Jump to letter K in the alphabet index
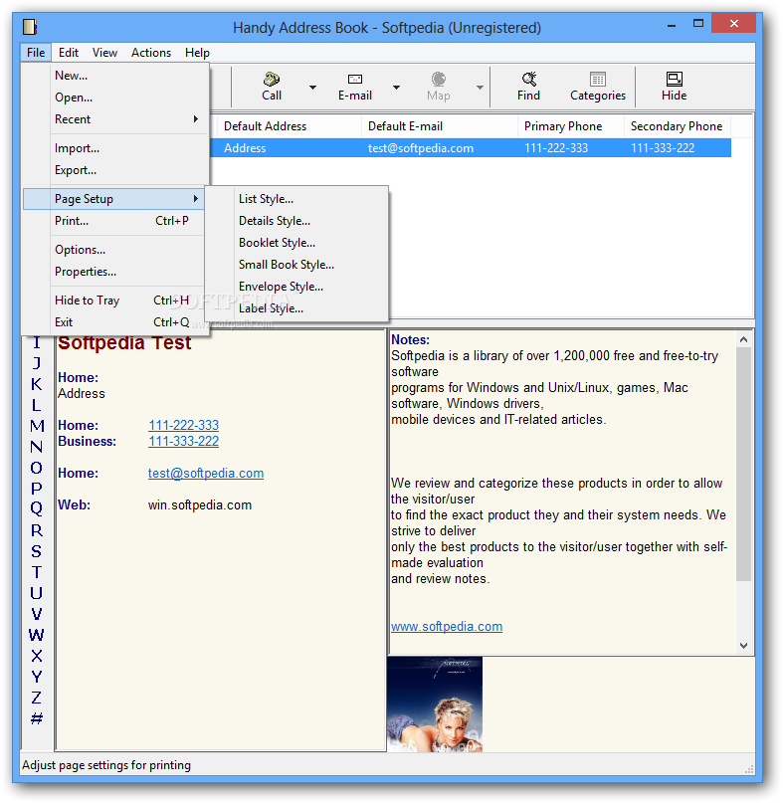This screenshot has height=803, width=783. [x=37, y=384]
